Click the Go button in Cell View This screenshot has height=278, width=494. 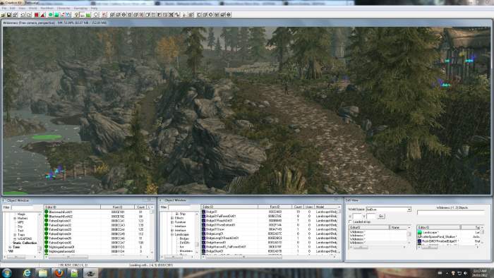coord(381,217)
